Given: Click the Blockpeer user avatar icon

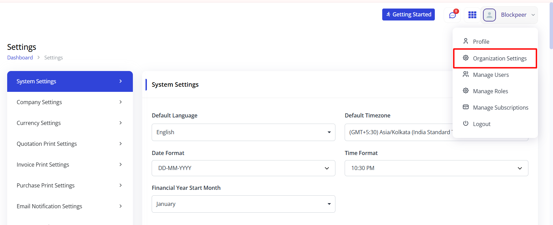Looking at the screenshot, I should coord(489,15).
